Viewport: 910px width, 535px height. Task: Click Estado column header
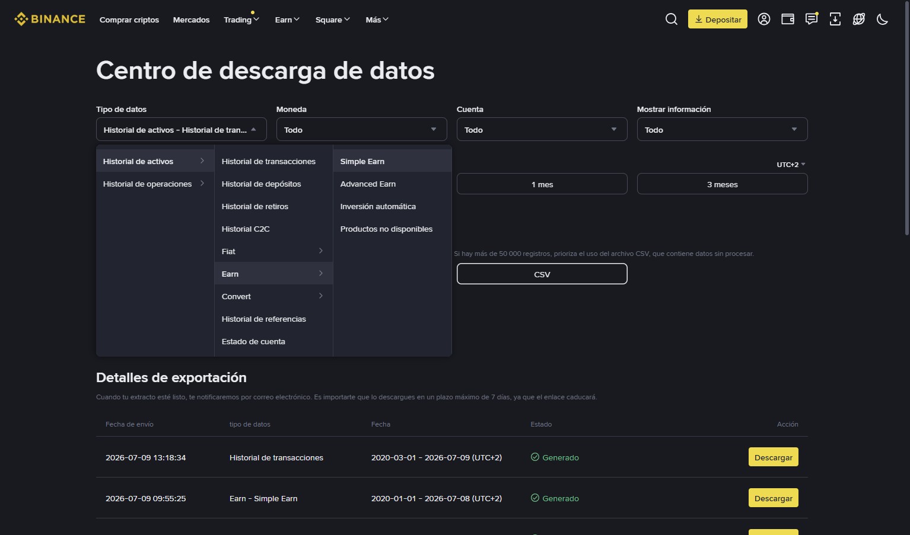coord(541,424)
